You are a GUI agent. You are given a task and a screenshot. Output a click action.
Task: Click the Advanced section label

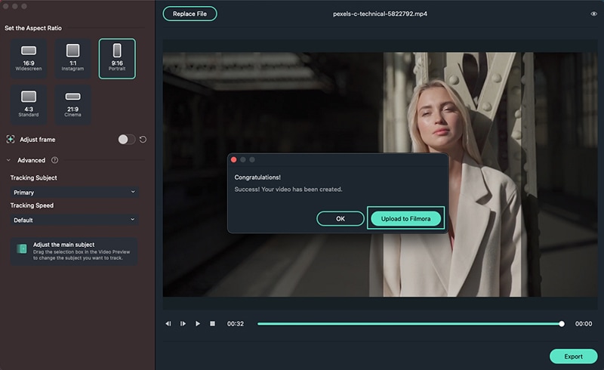(31, 160)
